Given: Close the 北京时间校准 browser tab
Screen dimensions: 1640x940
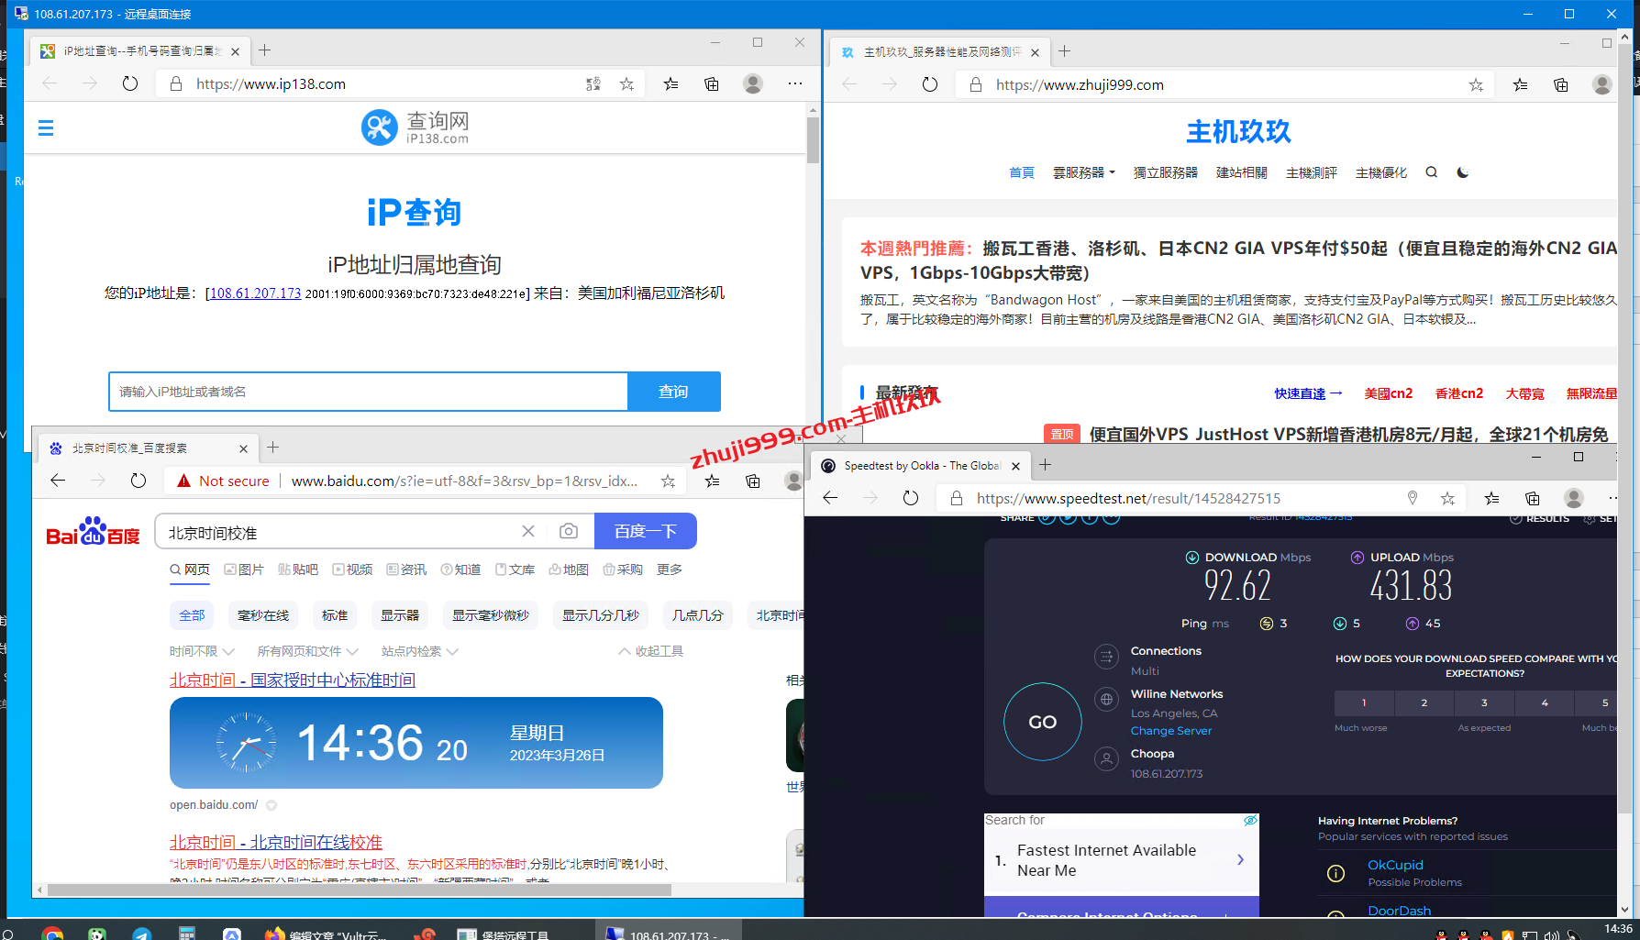Looking at the screenshot, I should [x=243, y=448].
